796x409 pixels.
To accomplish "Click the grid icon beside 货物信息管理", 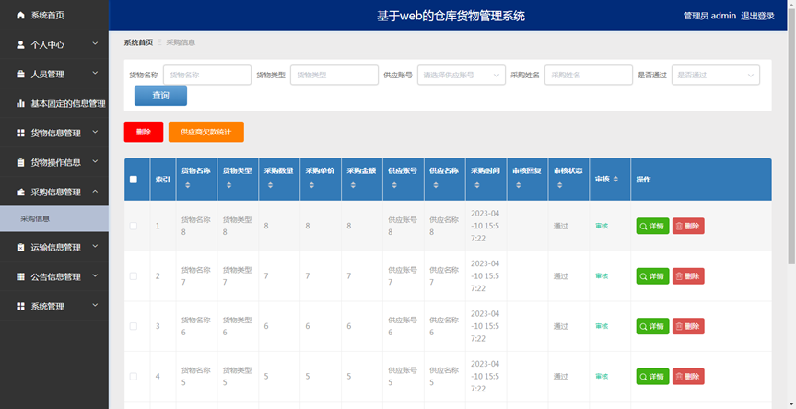I will coord(20,133).
